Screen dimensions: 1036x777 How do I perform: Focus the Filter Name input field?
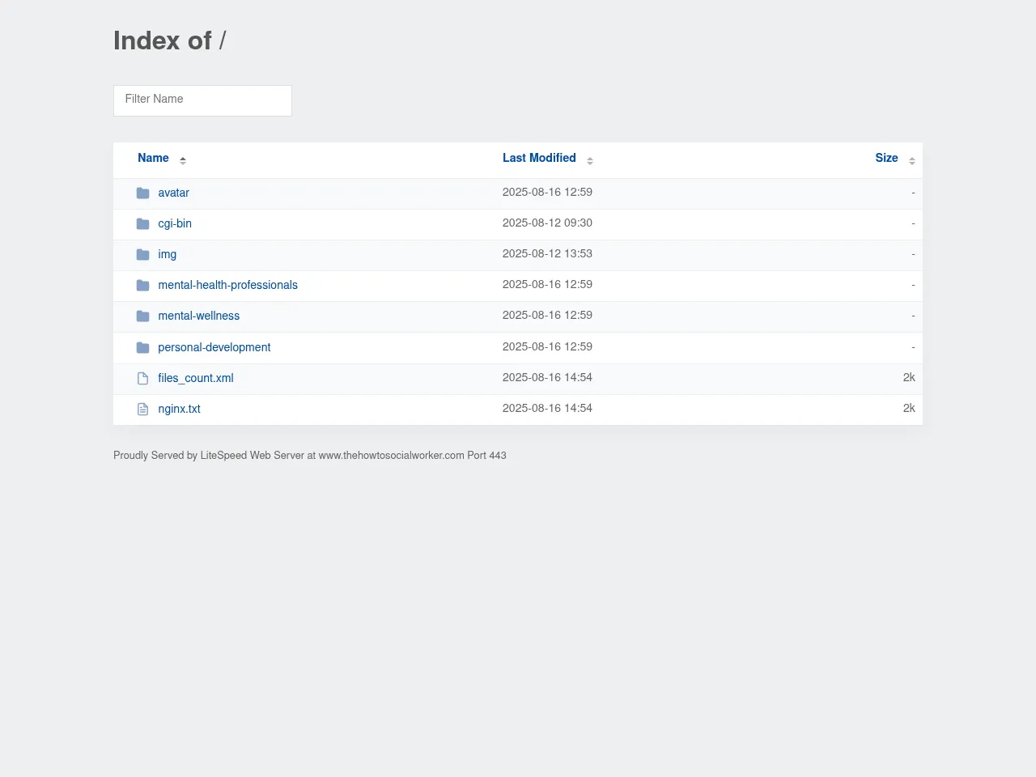[202, 100]
